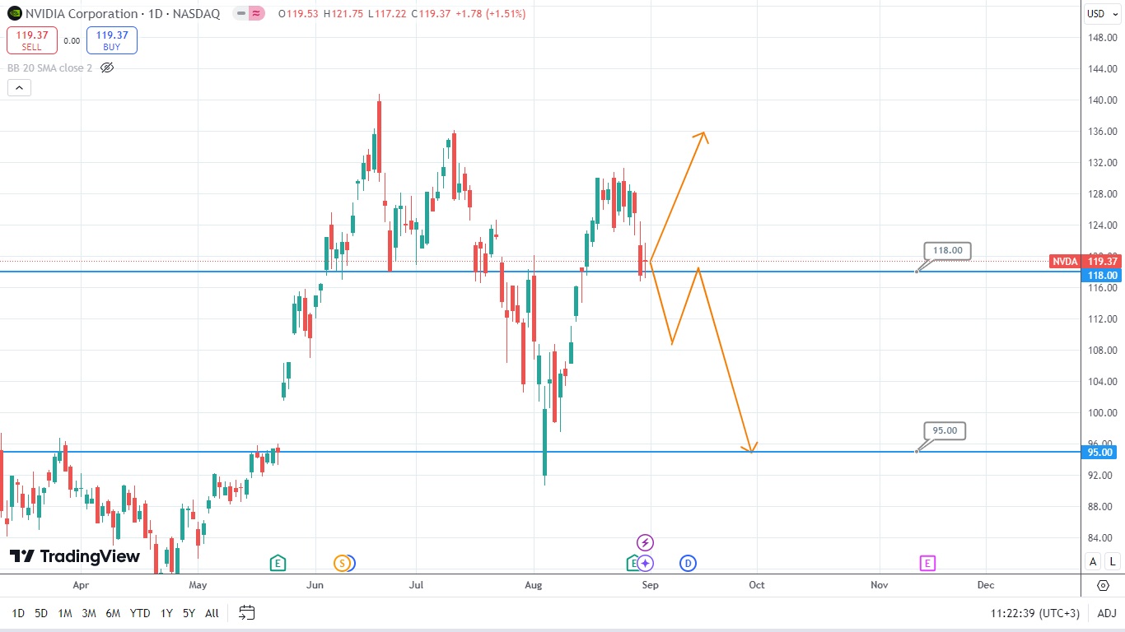Screen dimensions: 1125x632
Task: Click the 148.00 price scale label
Action: pos(1101,38)
